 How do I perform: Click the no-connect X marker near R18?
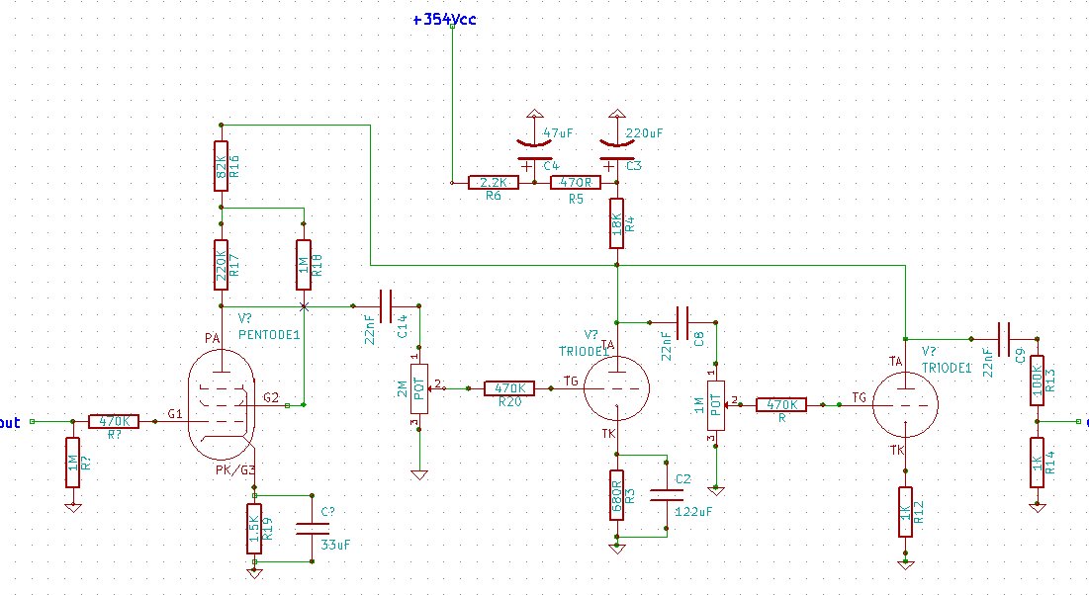pos(304,306)
